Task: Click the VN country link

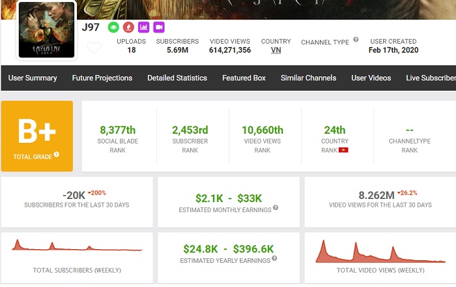Action: [x=276, y=50]
